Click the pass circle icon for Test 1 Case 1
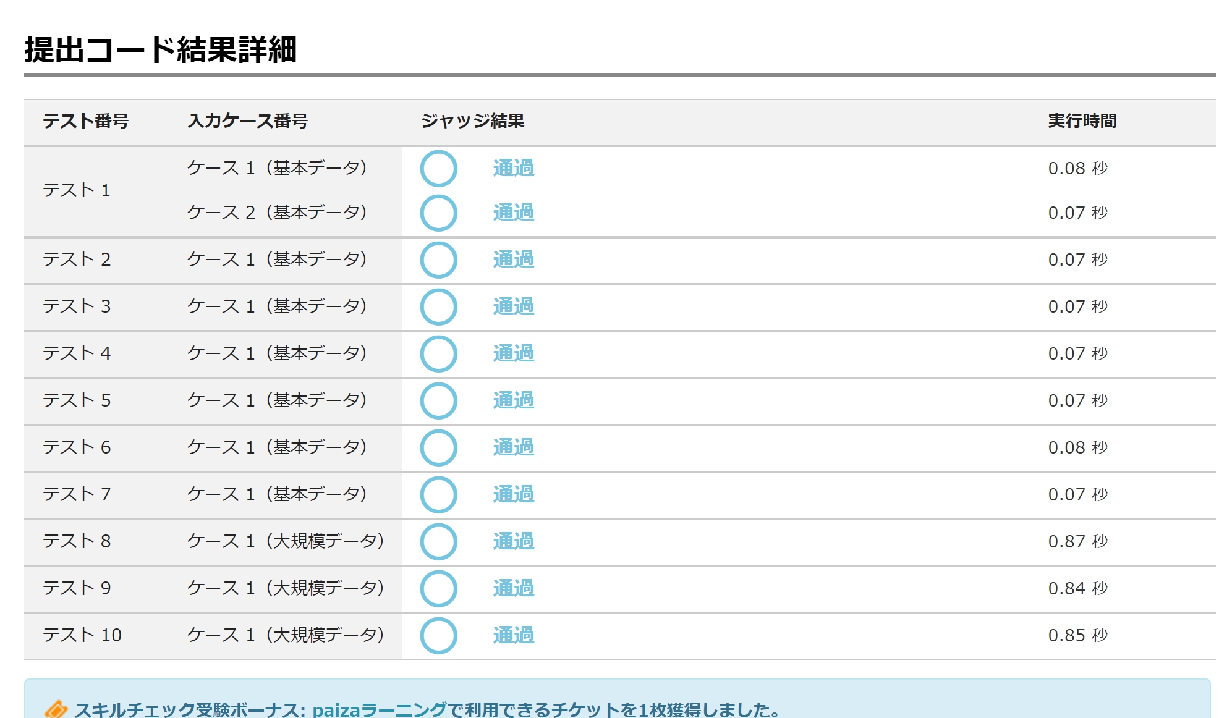 click(x=438, y=169)
